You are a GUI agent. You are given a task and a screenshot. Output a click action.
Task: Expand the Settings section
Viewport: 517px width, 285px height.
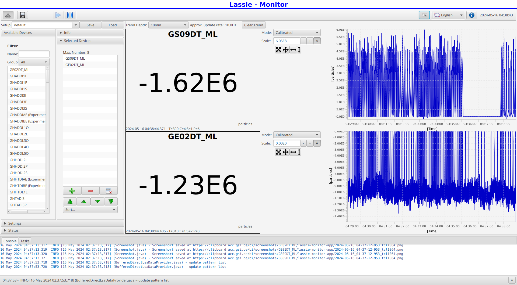click(62, 223)
